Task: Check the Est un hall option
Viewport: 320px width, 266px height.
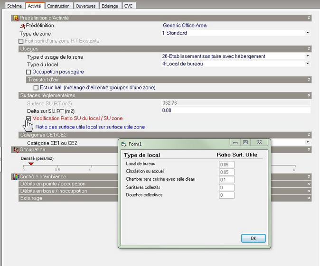Action: [36, 88]
